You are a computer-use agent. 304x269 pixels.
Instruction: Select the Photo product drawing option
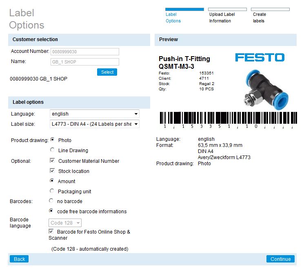click(x=53, y=140)
